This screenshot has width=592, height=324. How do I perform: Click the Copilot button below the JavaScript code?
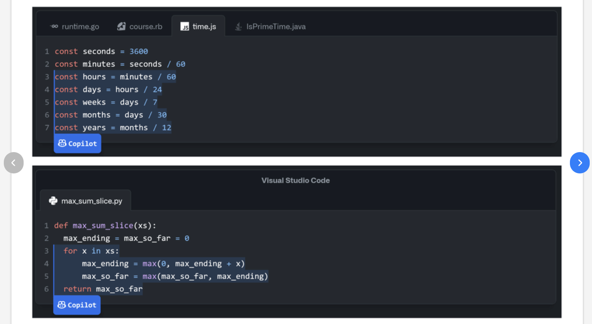(77, 143)
